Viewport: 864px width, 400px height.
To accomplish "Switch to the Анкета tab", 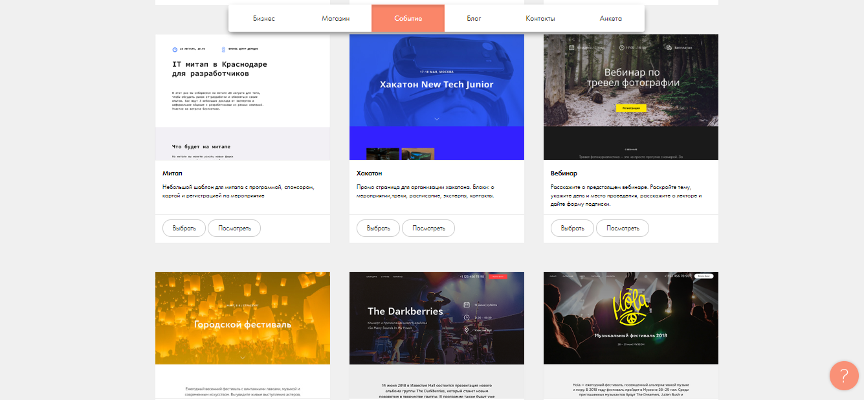I will (x=610, y=18).
